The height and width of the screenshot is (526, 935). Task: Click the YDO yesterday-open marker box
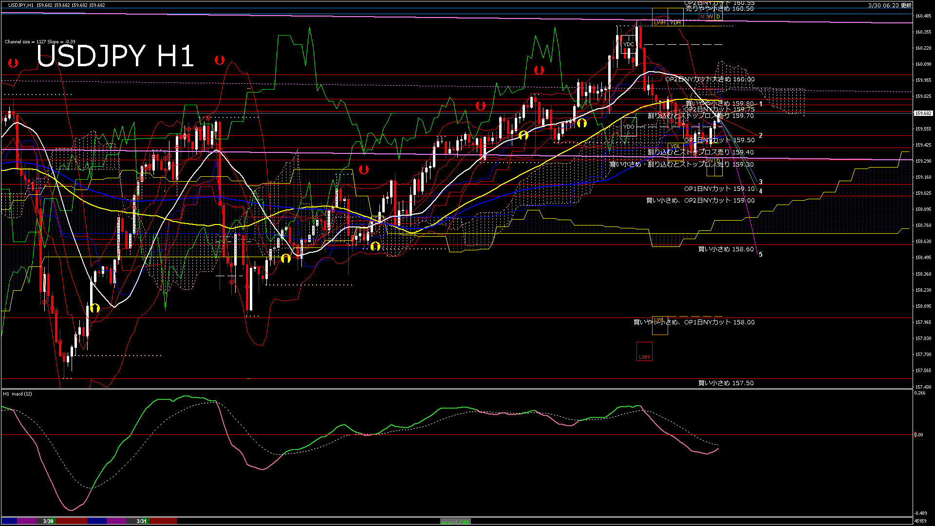629,127
